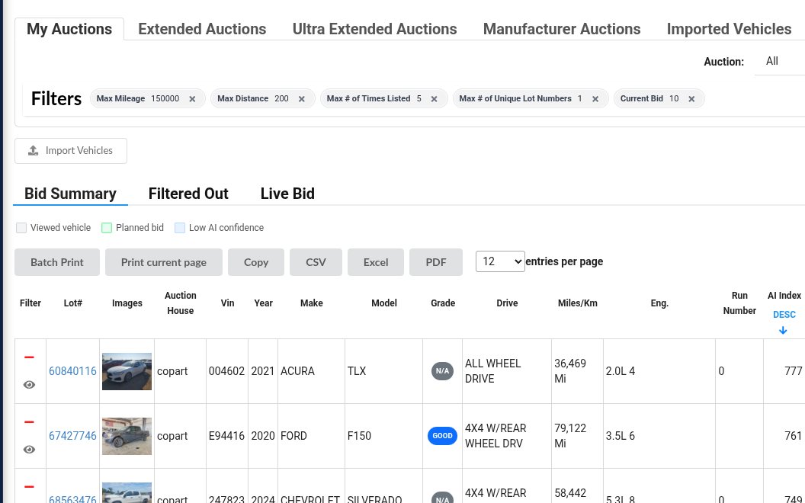The image size is (805, 503).
Task: Open the Bid Summary tab
Action: [x=70, y=194]
